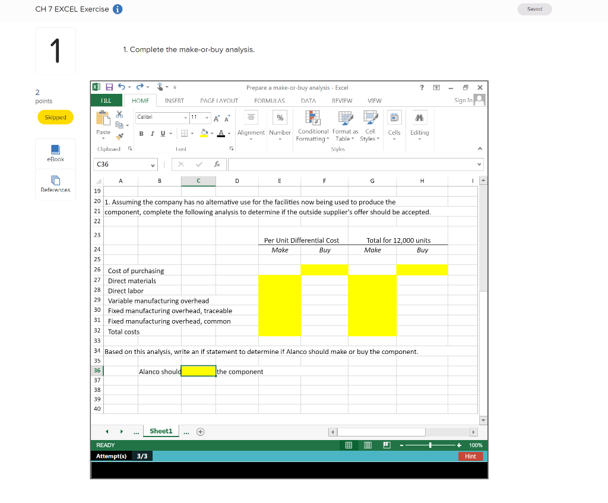608x503 pixels.
Task: Open the font size 11 dropdown
Action: click(207, 118)
